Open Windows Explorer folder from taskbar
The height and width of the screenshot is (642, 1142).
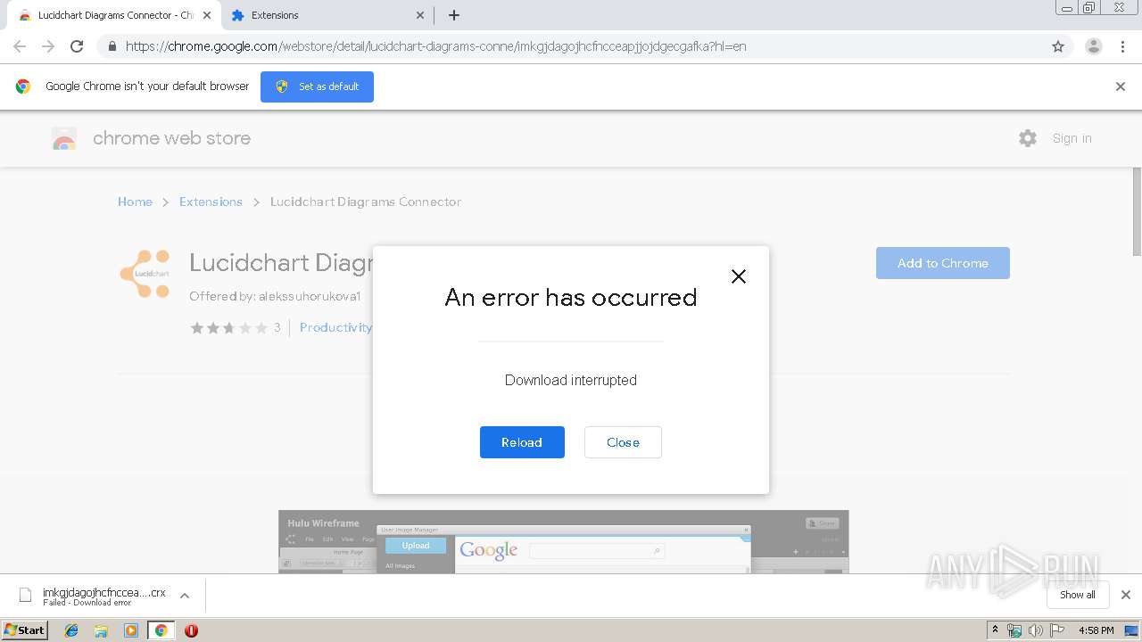101,630
